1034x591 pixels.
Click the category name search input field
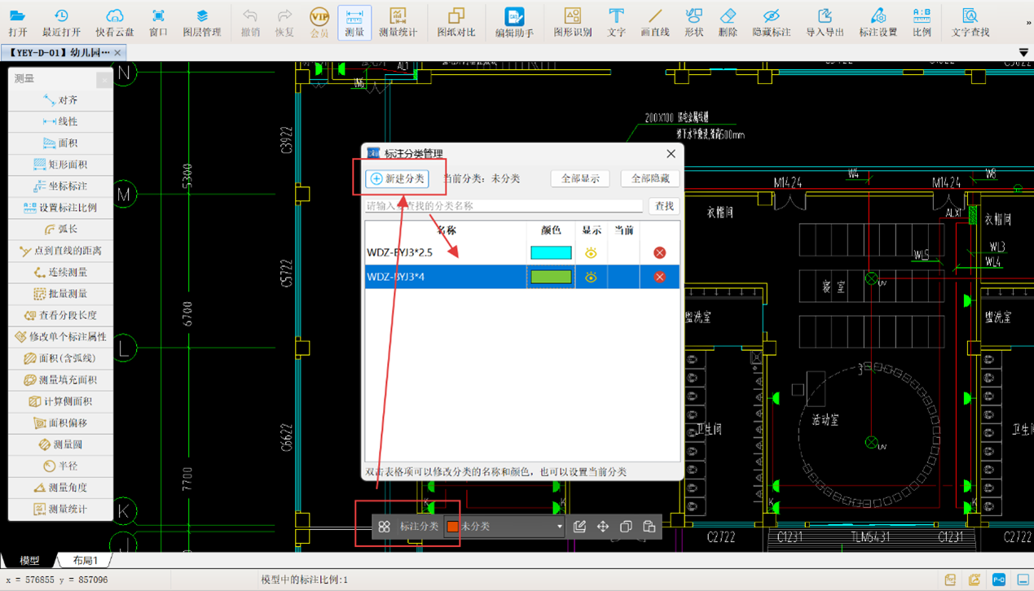[504, 206]
